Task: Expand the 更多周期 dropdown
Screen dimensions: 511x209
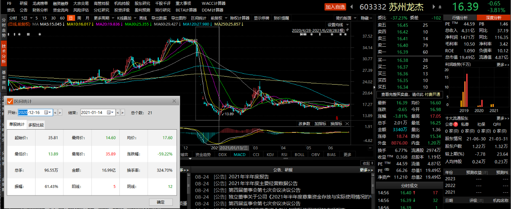Action: [103, 18]
